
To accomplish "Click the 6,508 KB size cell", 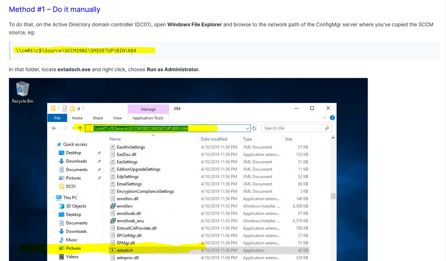I will pyautogui.click(x=300, y=206).
